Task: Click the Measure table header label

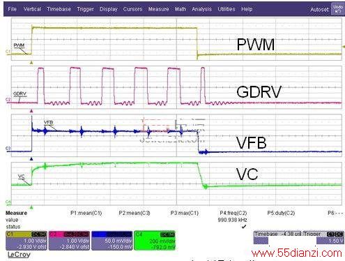Action: point(16,213)
